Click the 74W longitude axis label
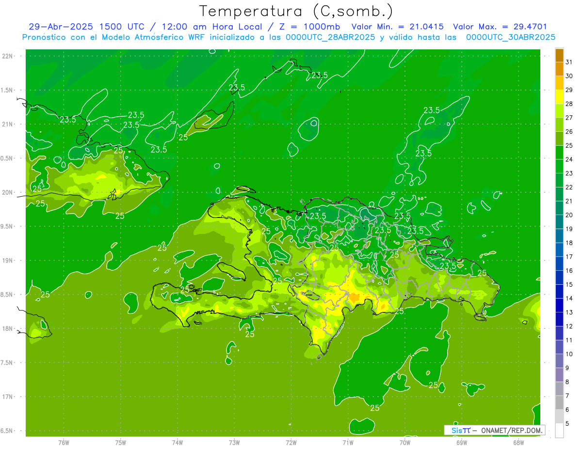This screenshot has width=582, height=449. [178, 442]
